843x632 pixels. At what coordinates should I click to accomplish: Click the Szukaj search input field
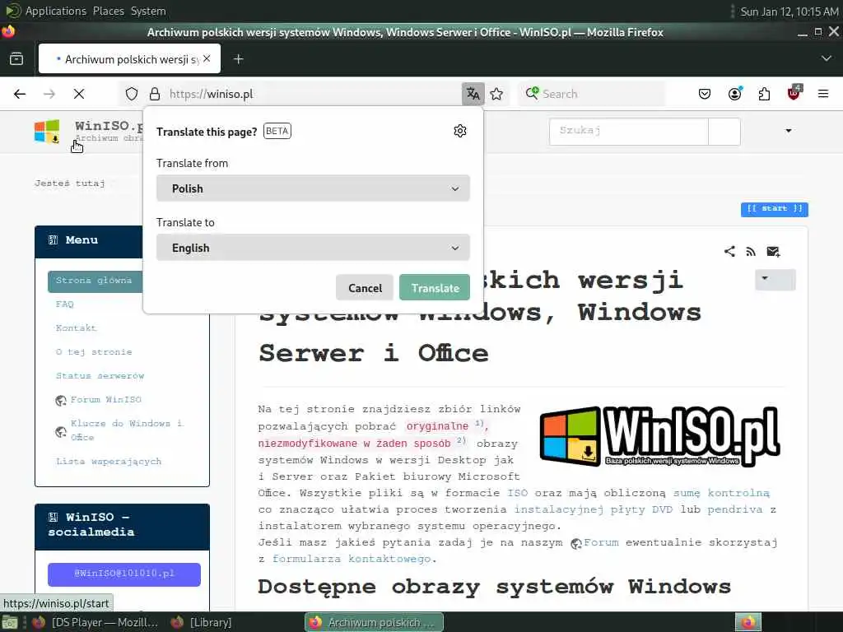(628, 132)
